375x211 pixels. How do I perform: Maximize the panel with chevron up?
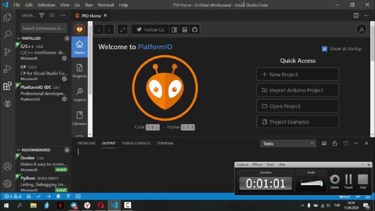pyautogui.click(x=356, y=143)
